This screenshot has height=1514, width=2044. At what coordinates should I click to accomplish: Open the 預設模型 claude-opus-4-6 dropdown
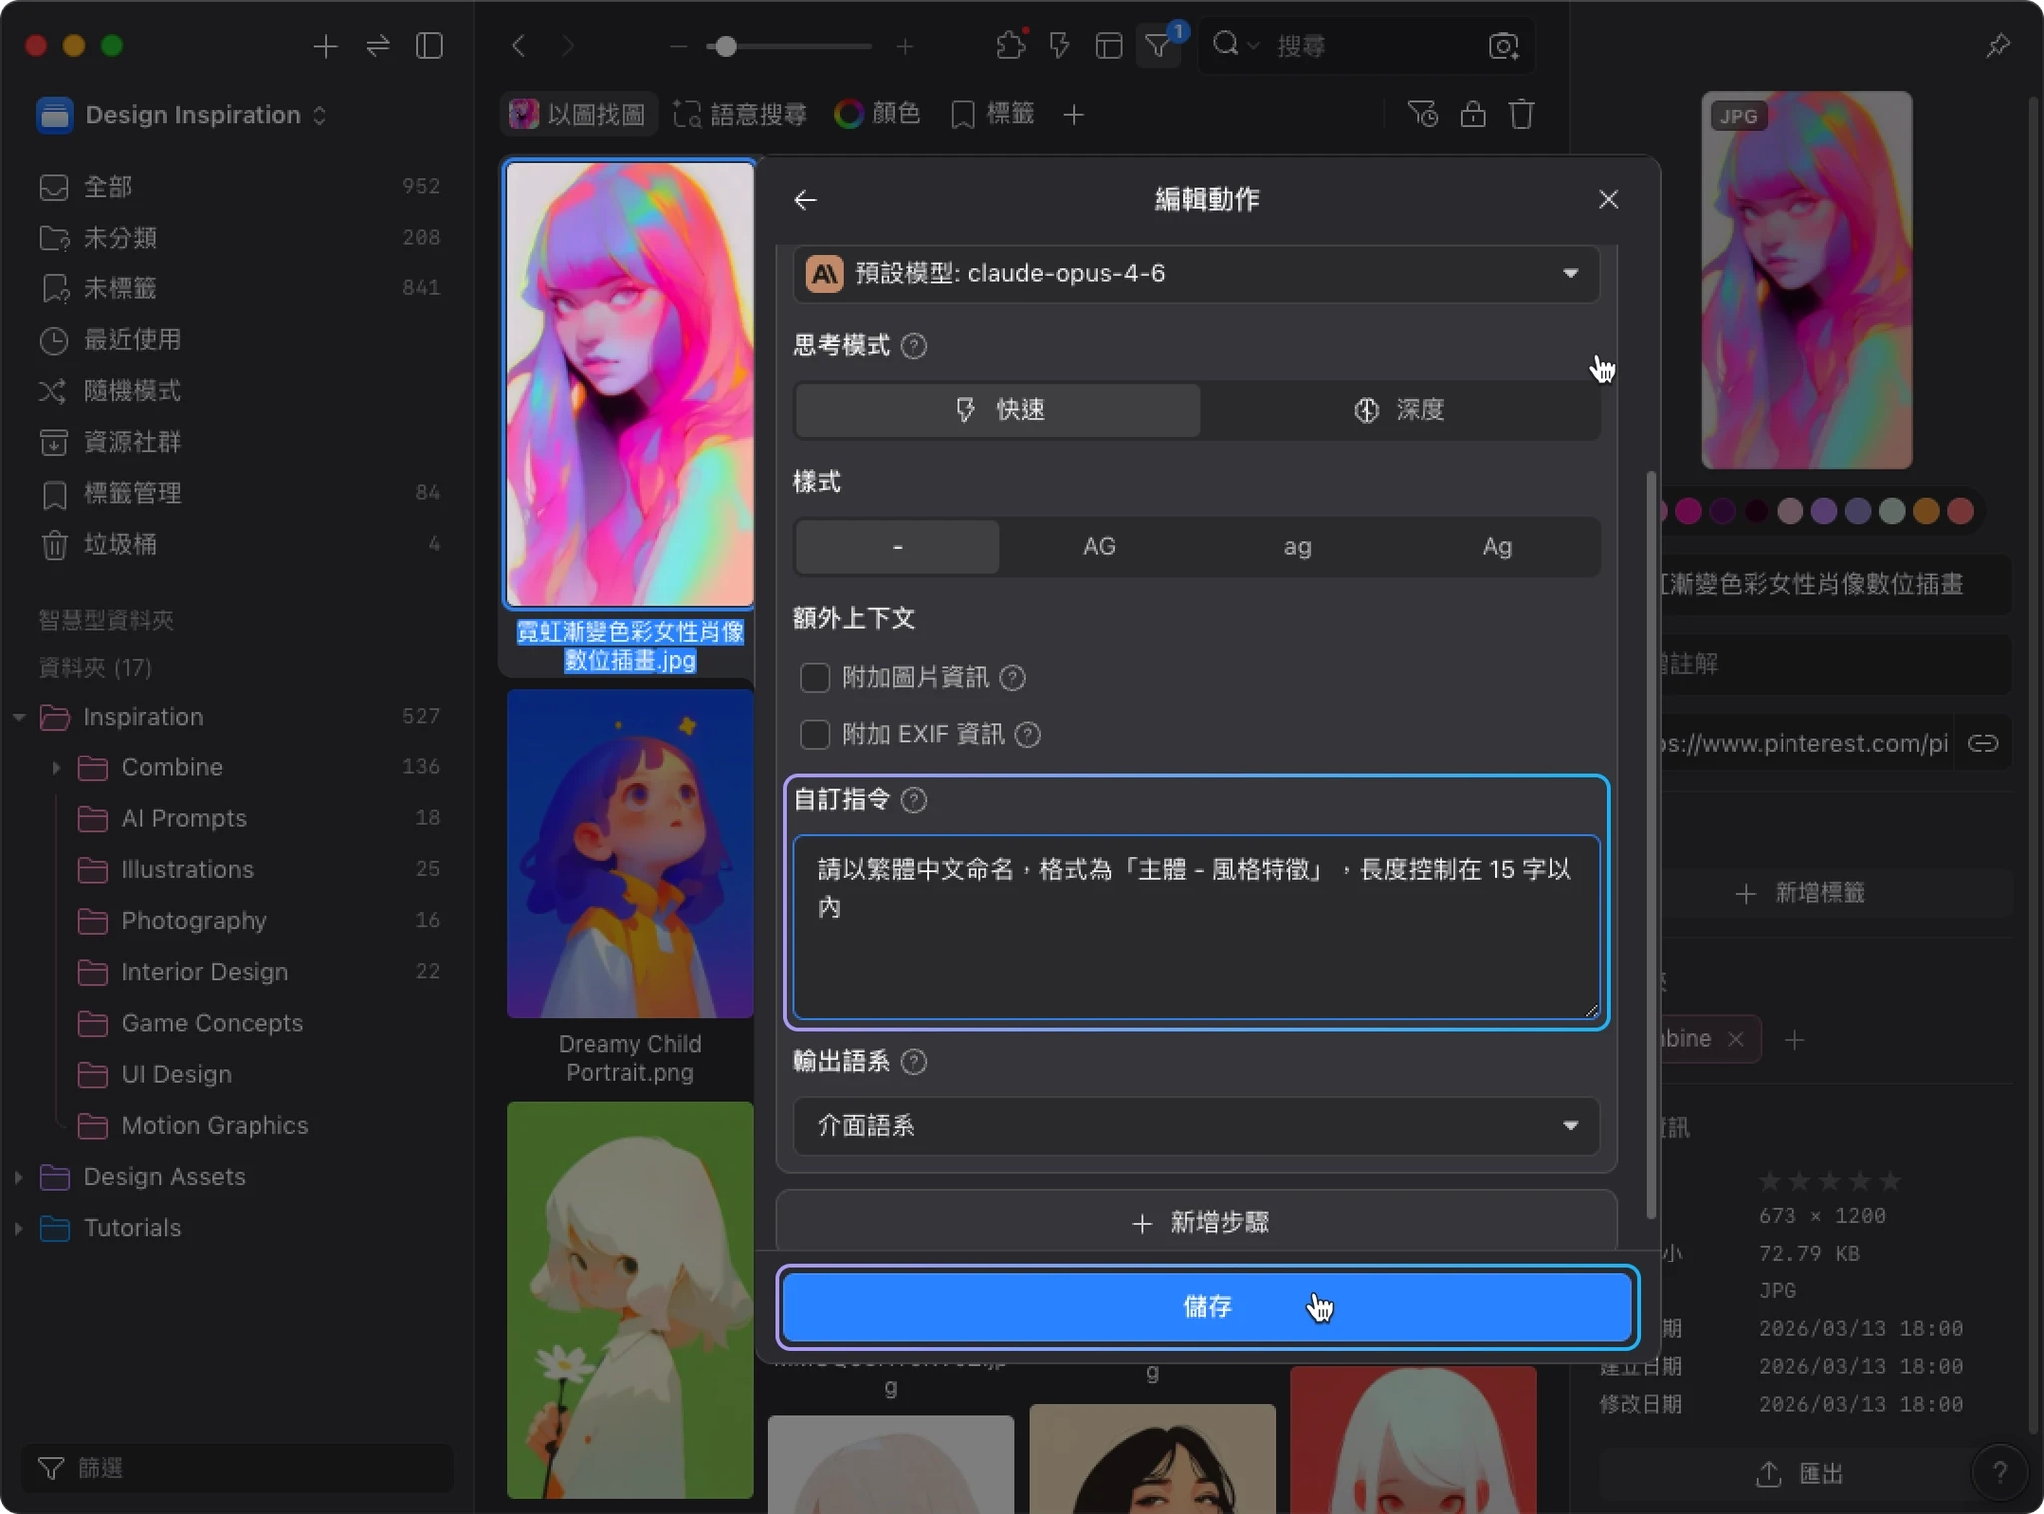coord(1196,274)
